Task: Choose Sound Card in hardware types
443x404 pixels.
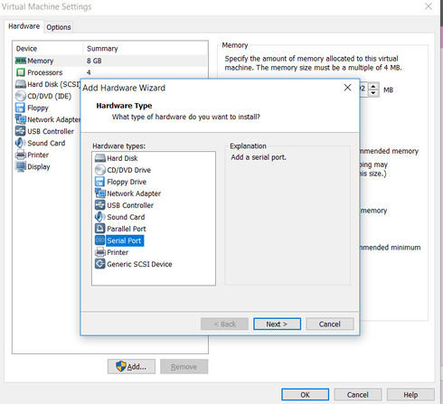Action: [120, 217]
